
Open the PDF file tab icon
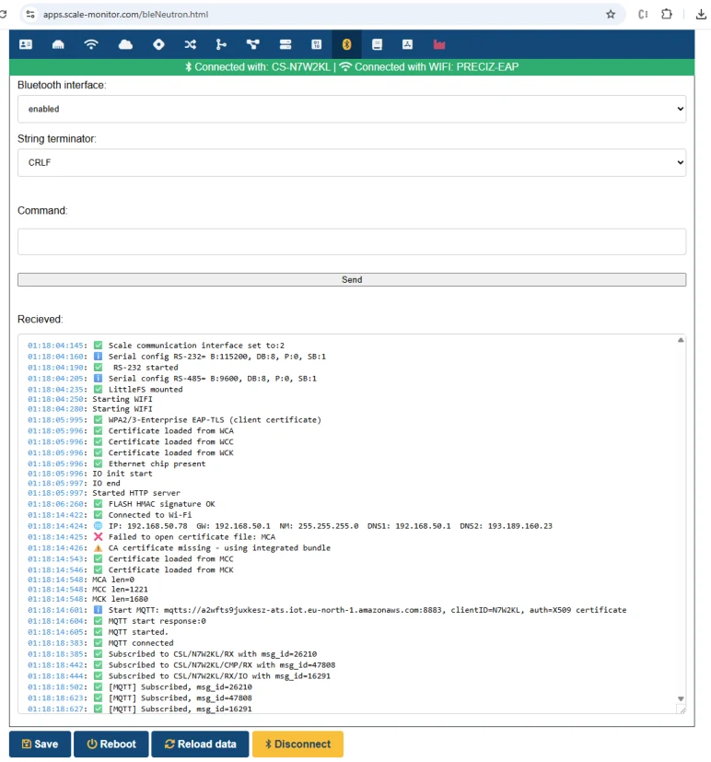407,45
